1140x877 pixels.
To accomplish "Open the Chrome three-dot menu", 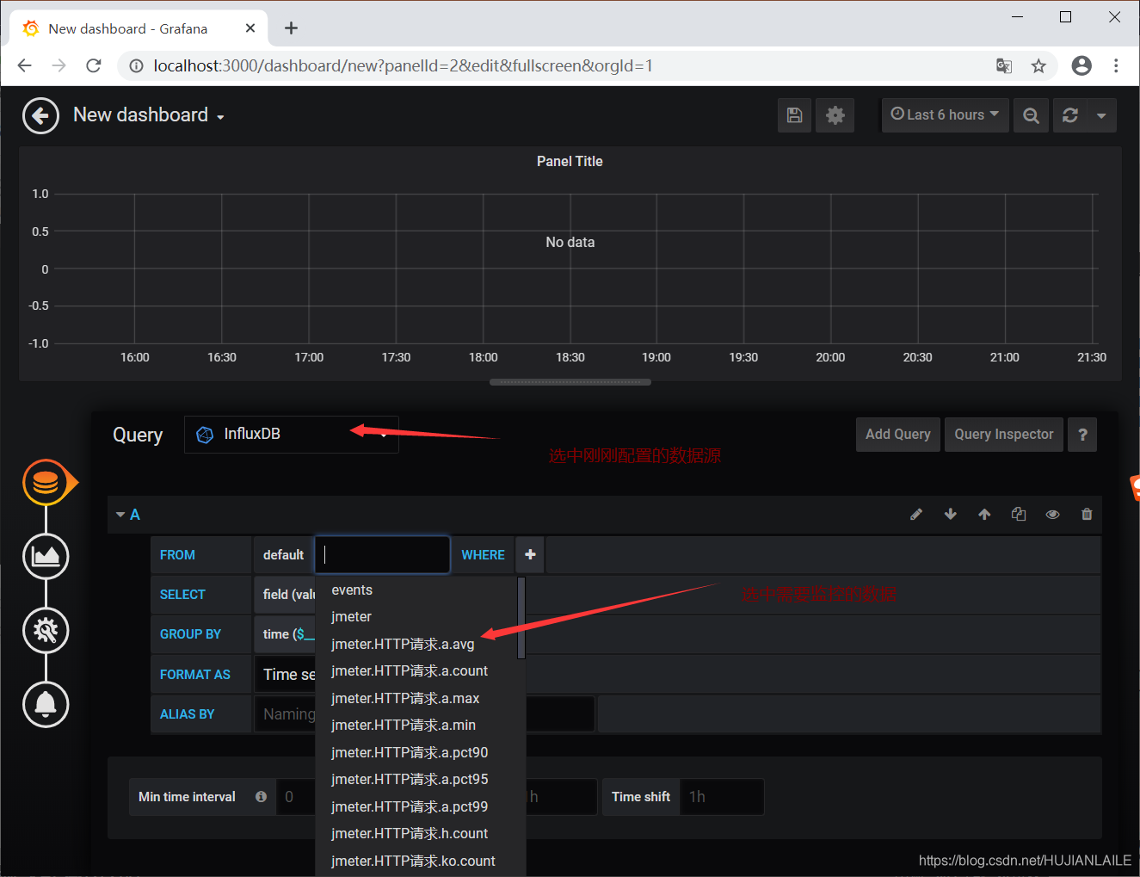I will 1116,65.
